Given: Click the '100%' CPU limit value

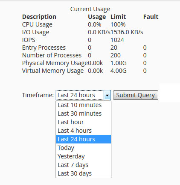Looking at the screenshot, I should tap(118, 24).
